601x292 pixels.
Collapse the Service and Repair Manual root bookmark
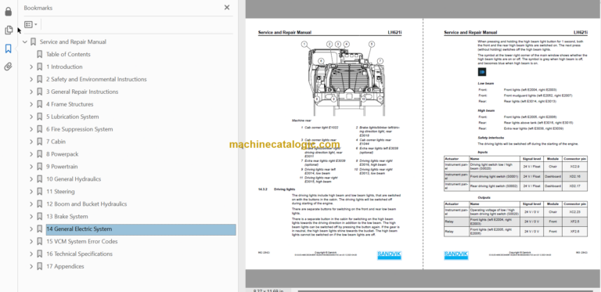coord(25,41)
